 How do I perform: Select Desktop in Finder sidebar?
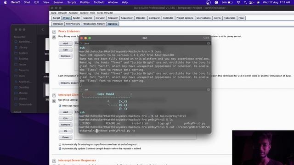pyautogui.click(x=23, y=88)
